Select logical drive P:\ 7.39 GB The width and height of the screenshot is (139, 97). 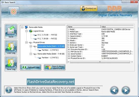[x=47, y=39]
